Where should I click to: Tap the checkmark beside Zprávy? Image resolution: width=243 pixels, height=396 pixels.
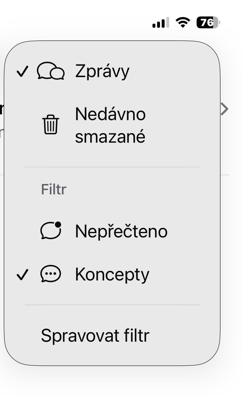pyautogui.click(x=22, y=71)
